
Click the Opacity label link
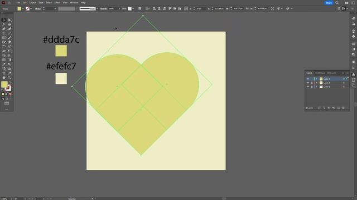coord(104,9)
